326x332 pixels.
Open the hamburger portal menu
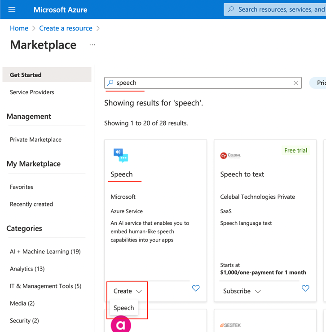tap(12, 9)
